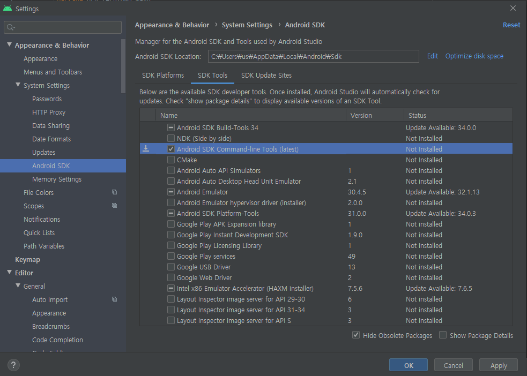Select Updates in System Settings
Viewport: 527px width, 376px height.
[43, 153]
